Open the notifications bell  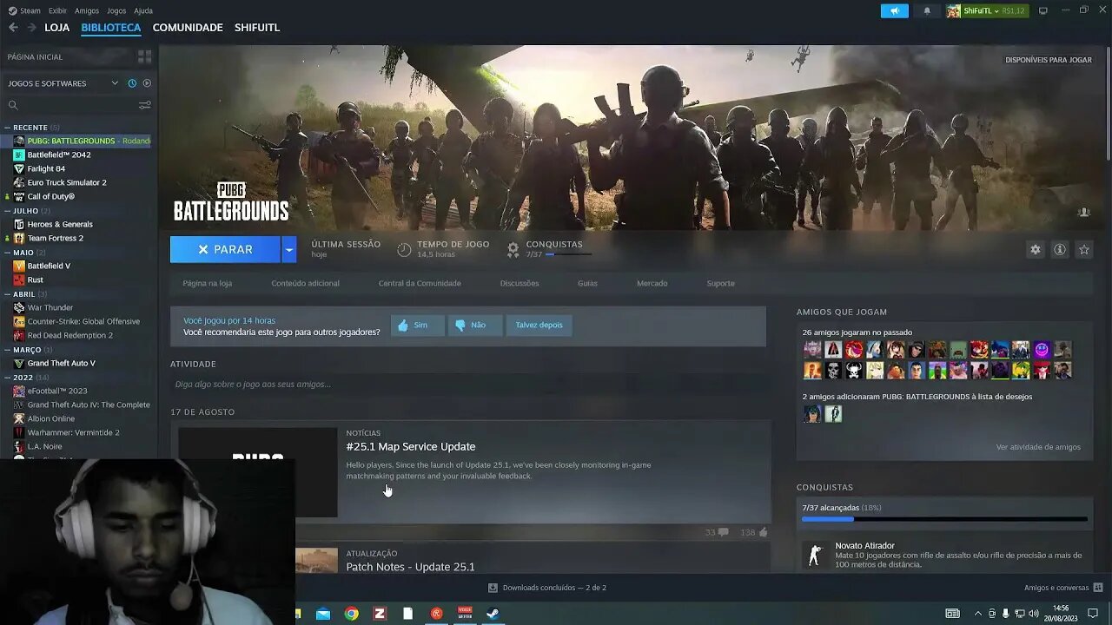pos(927,10)
